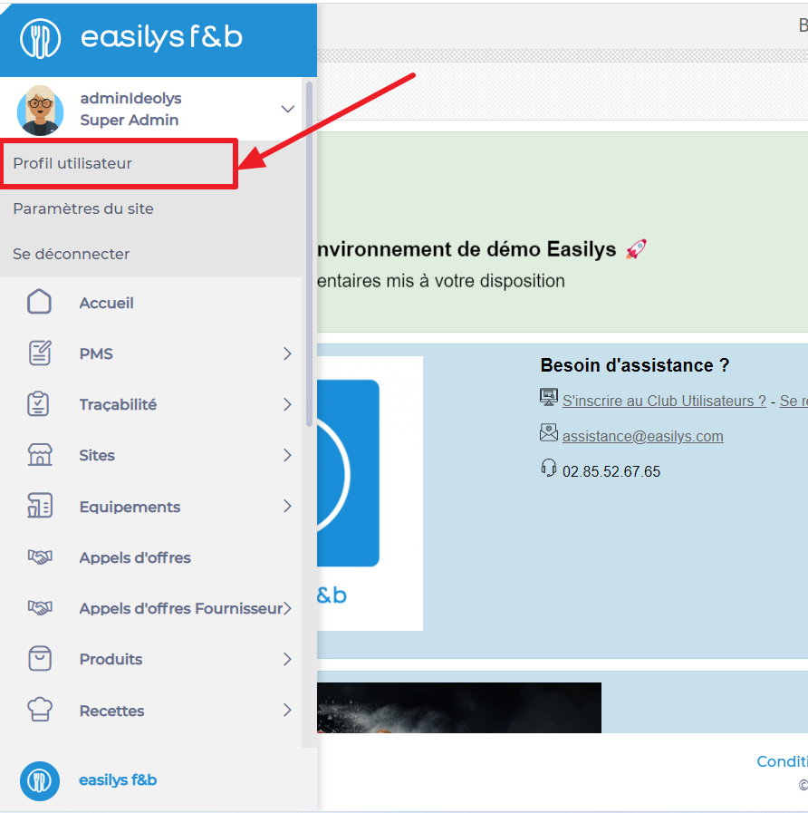The height and width of the screenshot is (813, 808).
Task: Open Paramètres du site
Action: tap(150, 208)
